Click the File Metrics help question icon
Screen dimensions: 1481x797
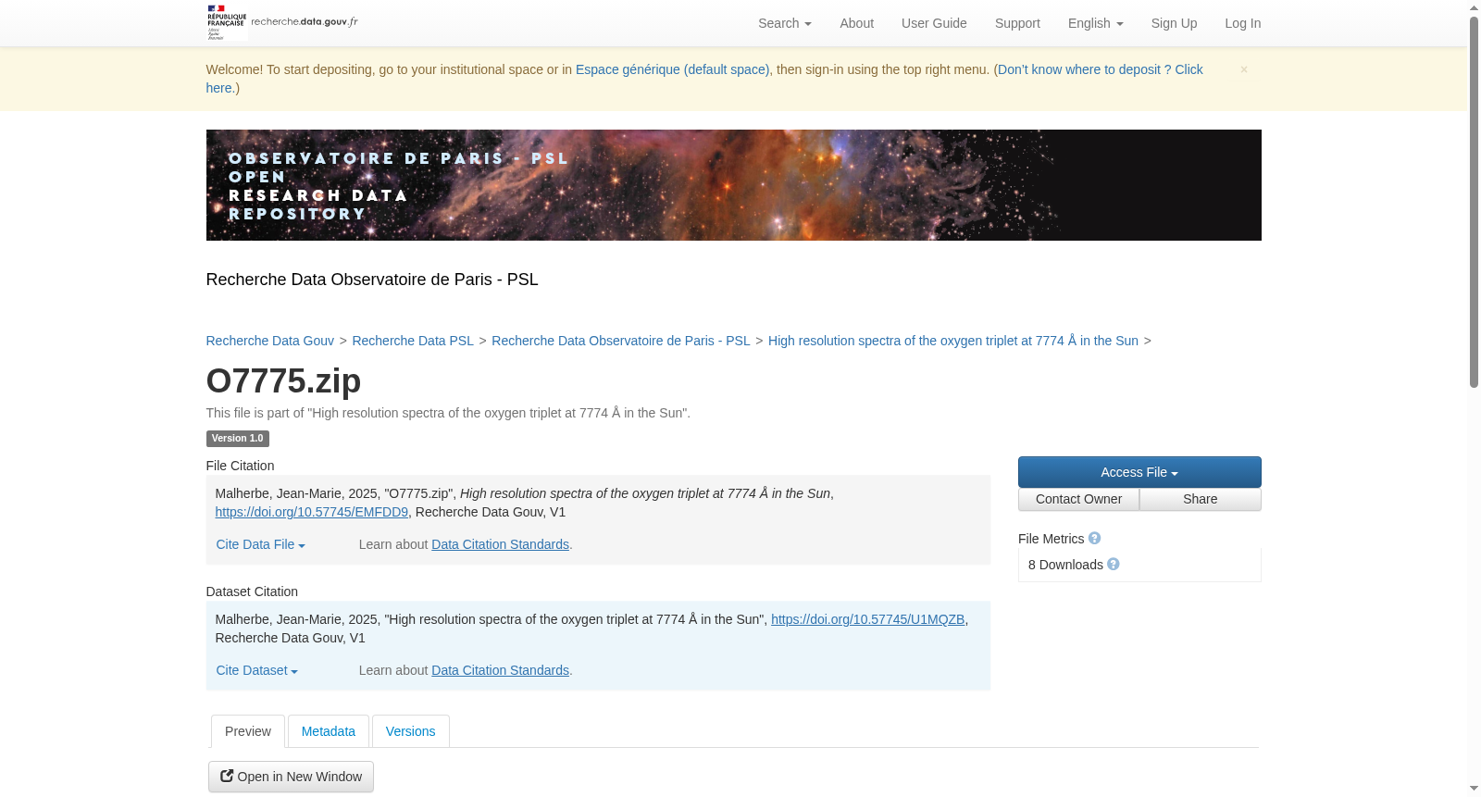point(1094,538)
